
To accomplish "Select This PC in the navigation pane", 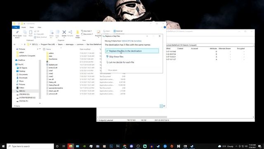I will pyautogui.click(x=21, y=65).
